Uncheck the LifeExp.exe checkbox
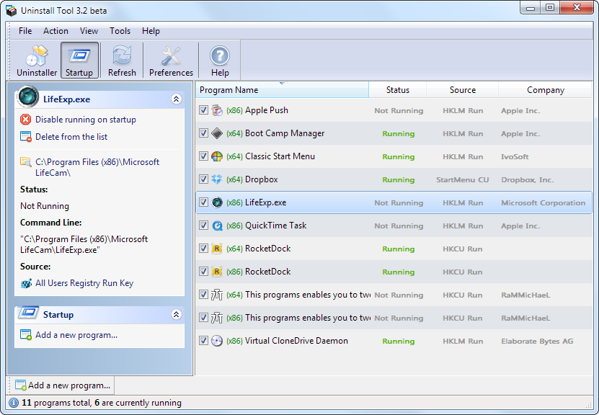This screenshot has height=415, width=599. click(x=203, y=202)
